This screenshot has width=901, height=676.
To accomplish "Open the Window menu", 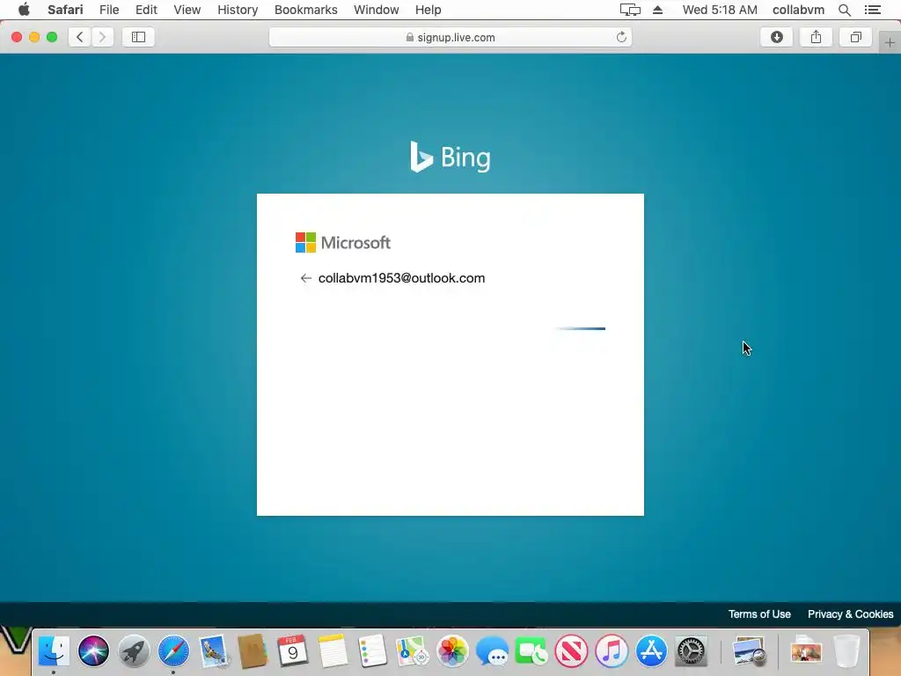I will 377,10.
